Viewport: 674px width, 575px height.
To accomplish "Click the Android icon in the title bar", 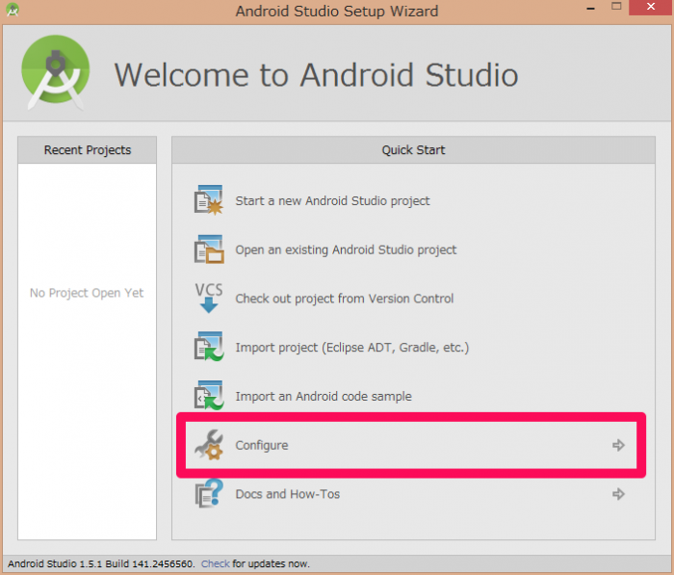I will point(13,12).
